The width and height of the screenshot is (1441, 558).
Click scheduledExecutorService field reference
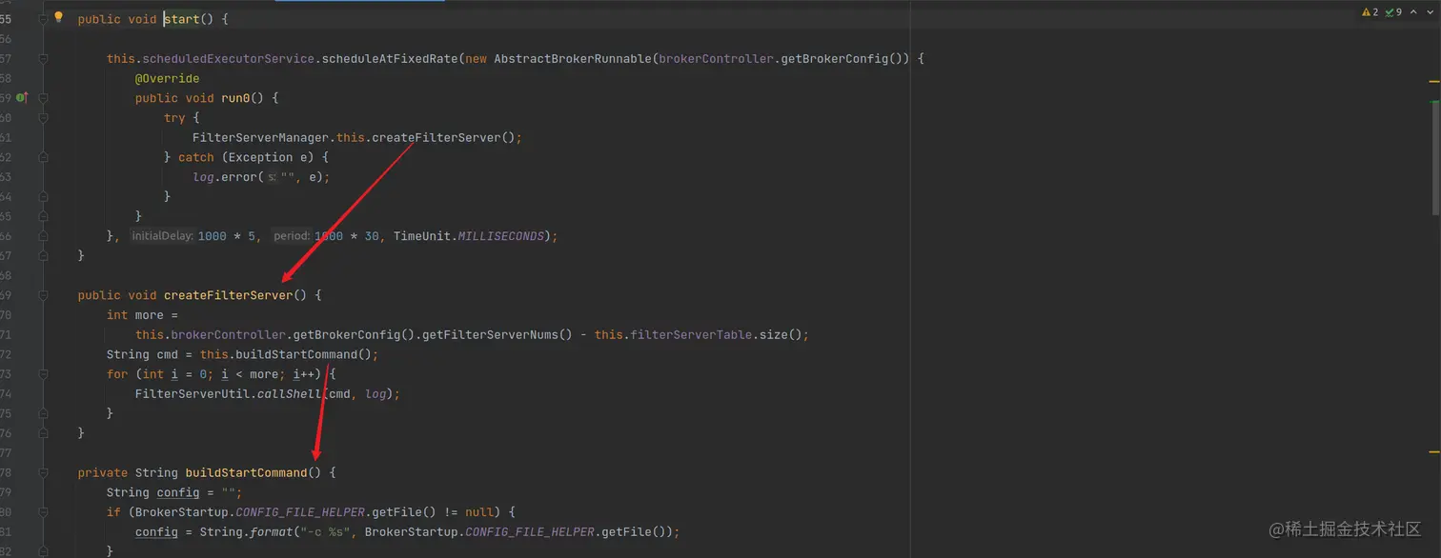point(229,58)
